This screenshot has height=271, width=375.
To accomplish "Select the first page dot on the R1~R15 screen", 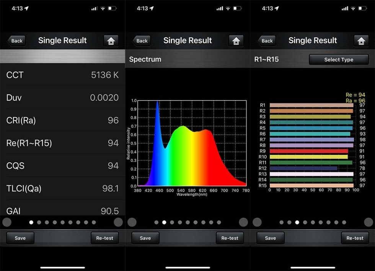I will 282,222.
